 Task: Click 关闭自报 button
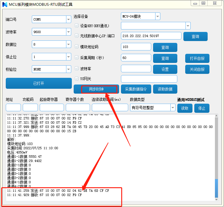tap(197, 69)
